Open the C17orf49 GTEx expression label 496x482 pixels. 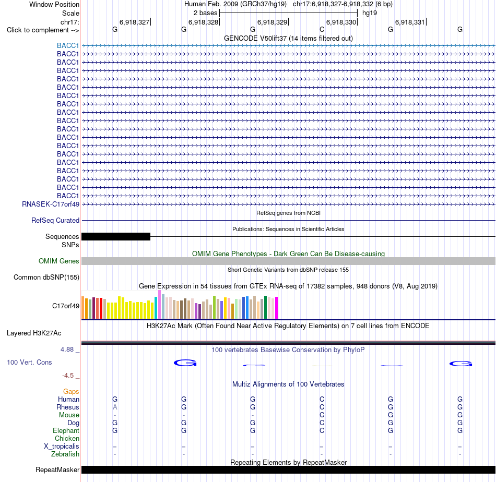(66, 306)
